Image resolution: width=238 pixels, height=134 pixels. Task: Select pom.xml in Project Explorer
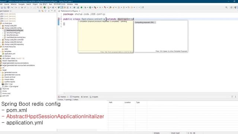pos(6,96)
